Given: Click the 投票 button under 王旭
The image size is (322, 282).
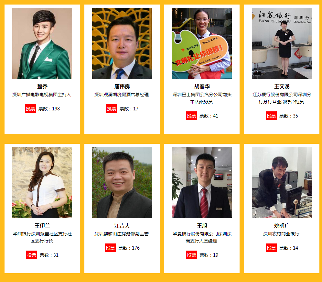Looking at the screenshot, I should [191, 255].
